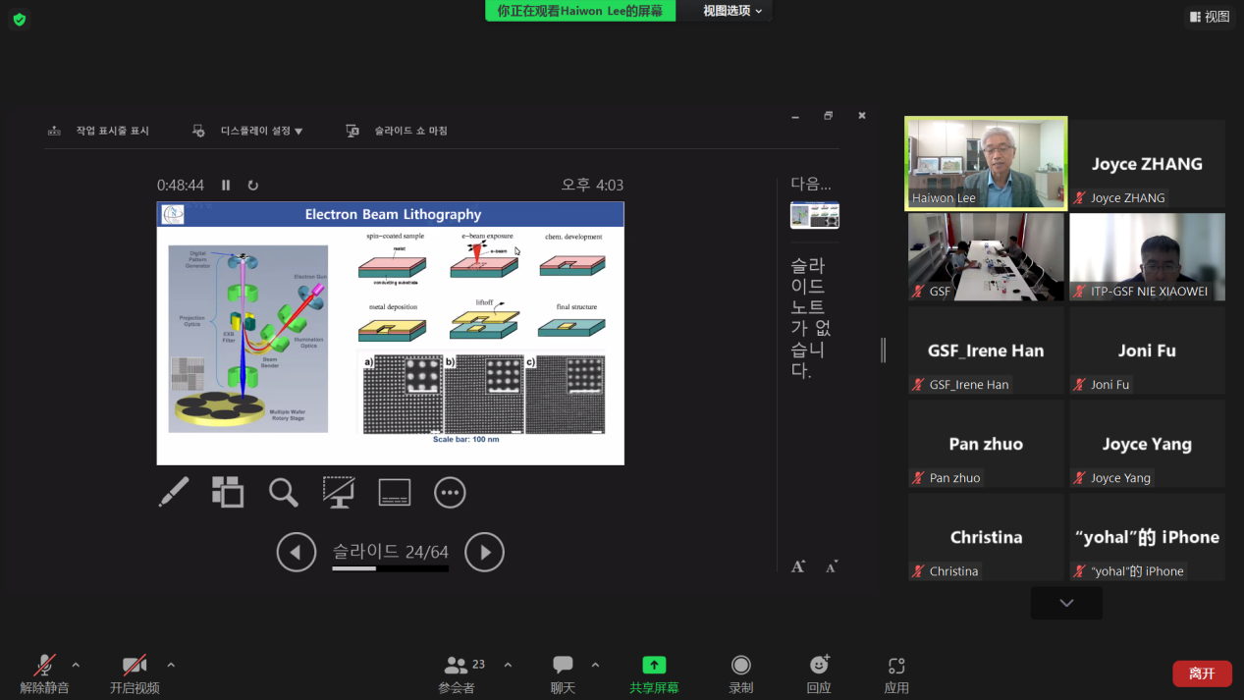Expand audio options caret
The image size is (1244, 700).
click(x=76, y=665)
